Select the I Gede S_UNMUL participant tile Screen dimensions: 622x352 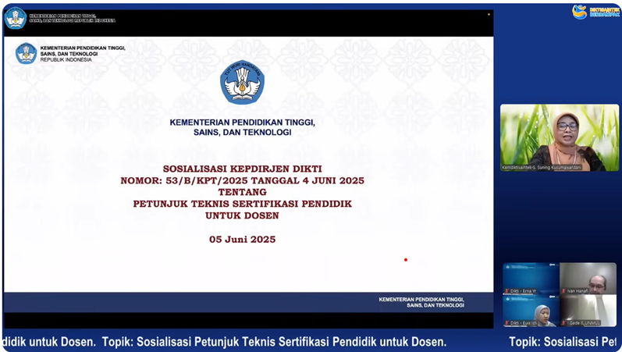pyautogui.click(x=588, y=311)
